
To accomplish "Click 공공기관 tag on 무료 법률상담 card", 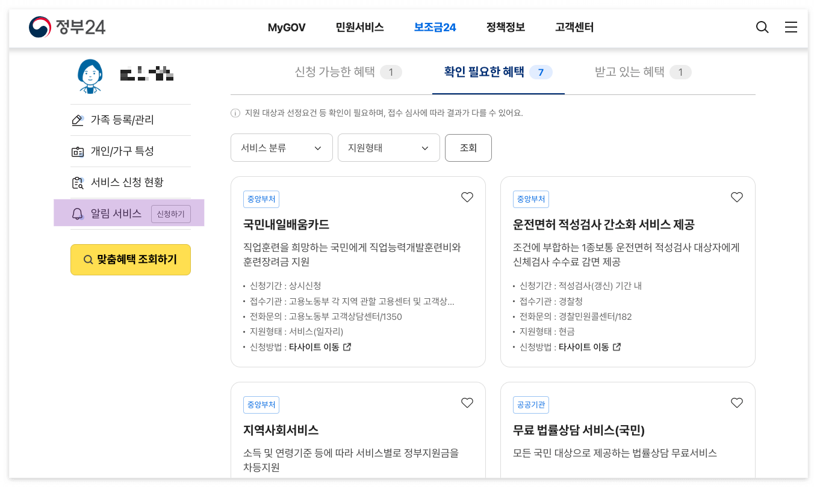I will (x=531, y=405).
